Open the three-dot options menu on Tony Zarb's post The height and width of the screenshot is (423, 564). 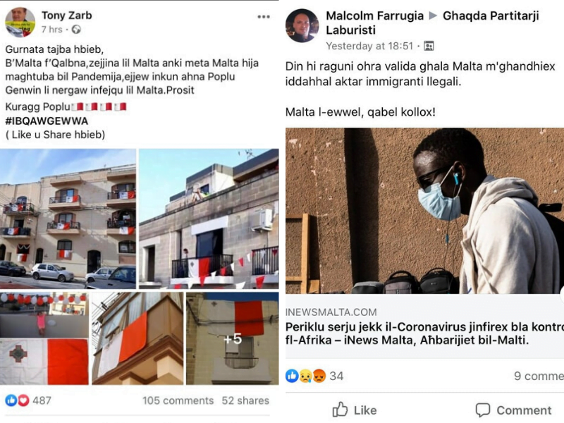tap(263, 16)
